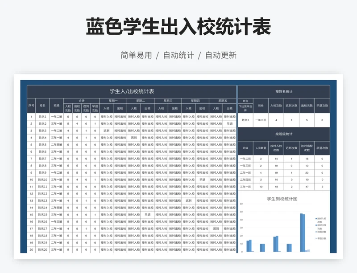
Task: Click the 早退次数 header under 合计
Action: click(x=95, y=108)
